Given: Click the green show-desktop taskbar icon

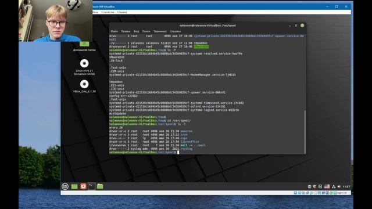Looking at the screenshot, I should [74, 186].
